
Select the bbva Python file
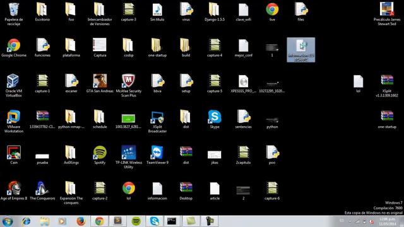(x=157, y=81)
